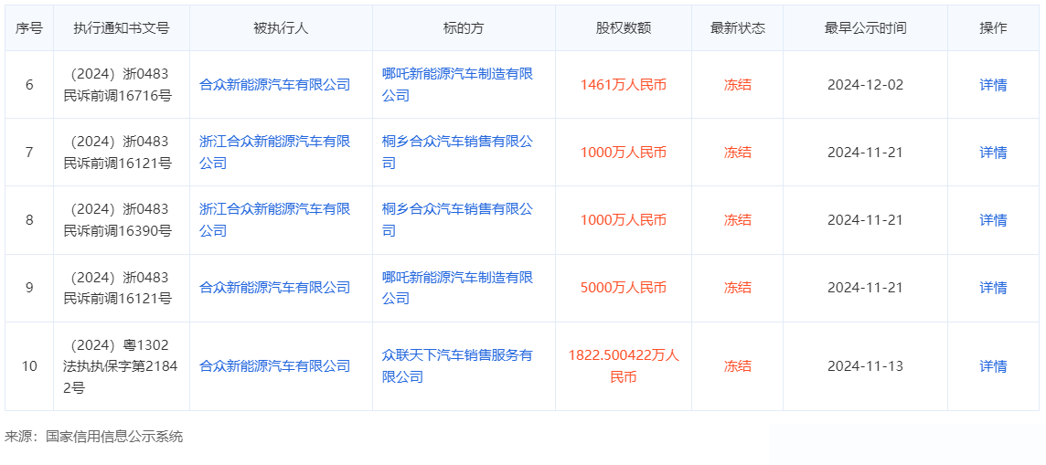The width and height of the screenshot is (1046, 465).
Task: Open 详情 for row 6 dated 2024-12-02
Action: tap(993, 85)
